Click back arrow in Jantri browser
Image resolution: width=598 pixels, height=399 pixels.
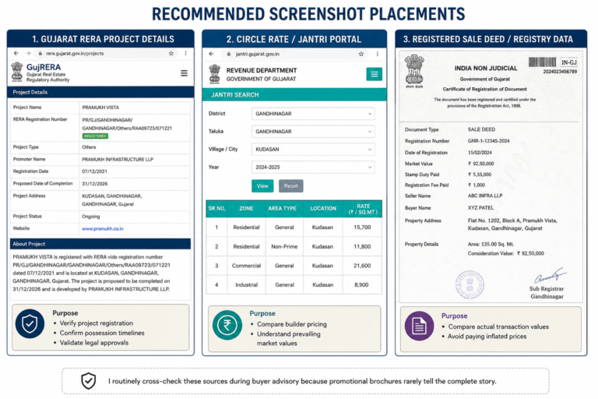tap(211, 54)
